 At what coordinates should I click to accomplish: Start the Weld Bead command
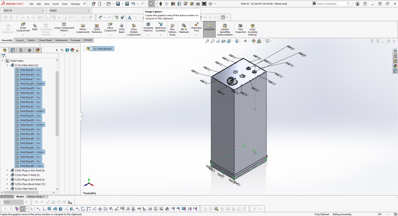point(121,29)
